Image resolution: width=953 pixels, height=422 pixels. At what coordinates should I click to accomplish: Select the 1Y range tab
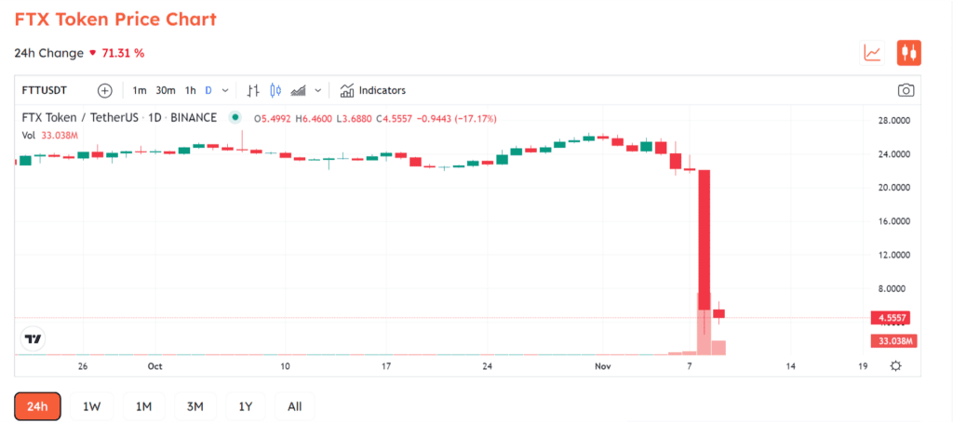click(246, 406)
